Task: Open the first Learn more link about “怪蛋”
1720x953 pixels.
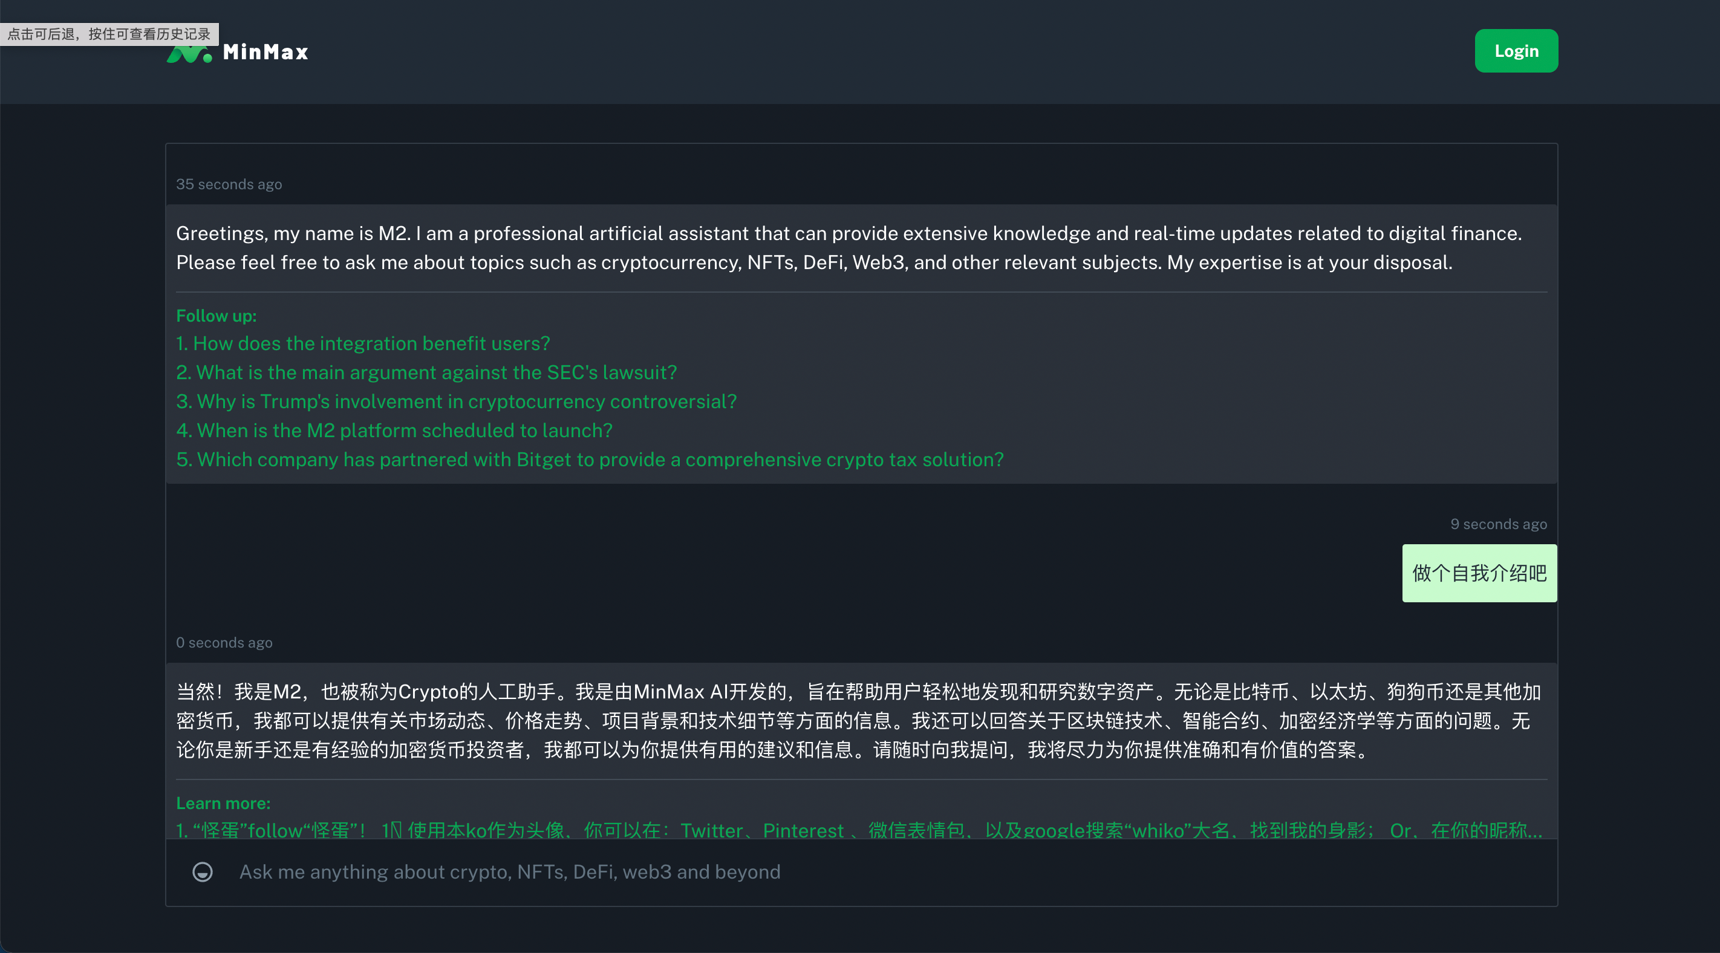Action: pyautogui.click(x=859, y=830)
